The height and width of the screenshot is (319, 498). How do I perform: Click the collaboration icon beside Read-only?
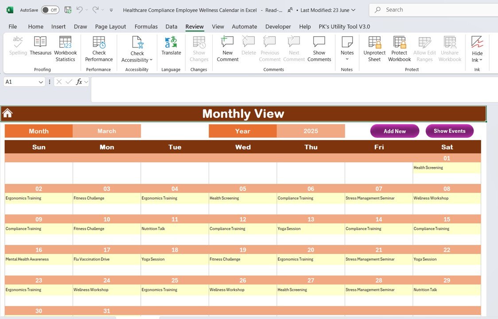coord(290,10)
